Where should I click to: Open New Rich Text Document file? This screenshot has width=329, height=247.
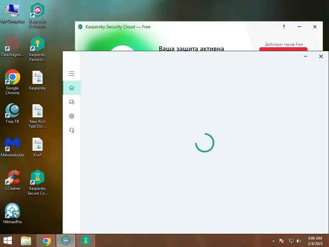click(38, 116)
